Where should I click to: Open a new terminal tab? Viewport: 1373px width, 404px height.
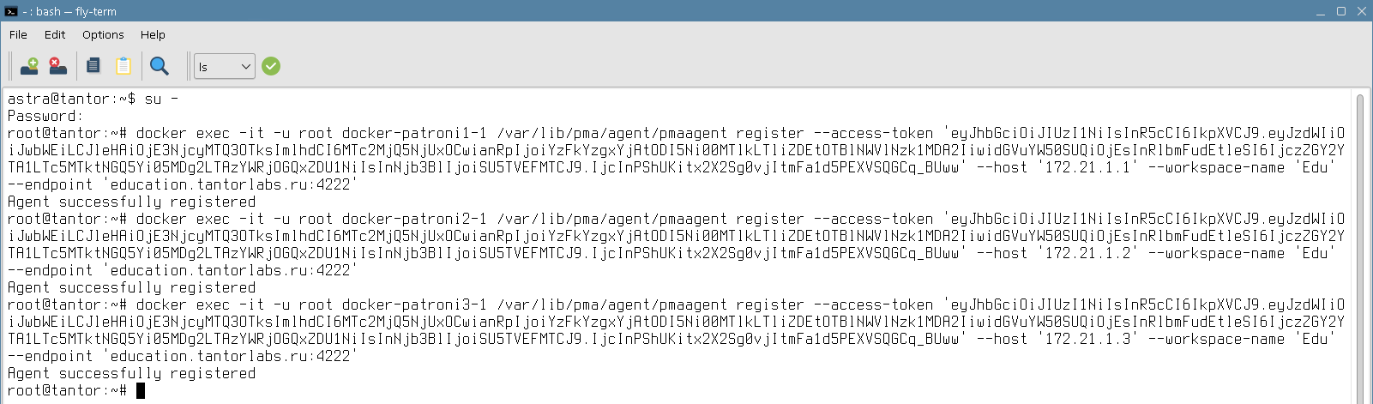29,66
